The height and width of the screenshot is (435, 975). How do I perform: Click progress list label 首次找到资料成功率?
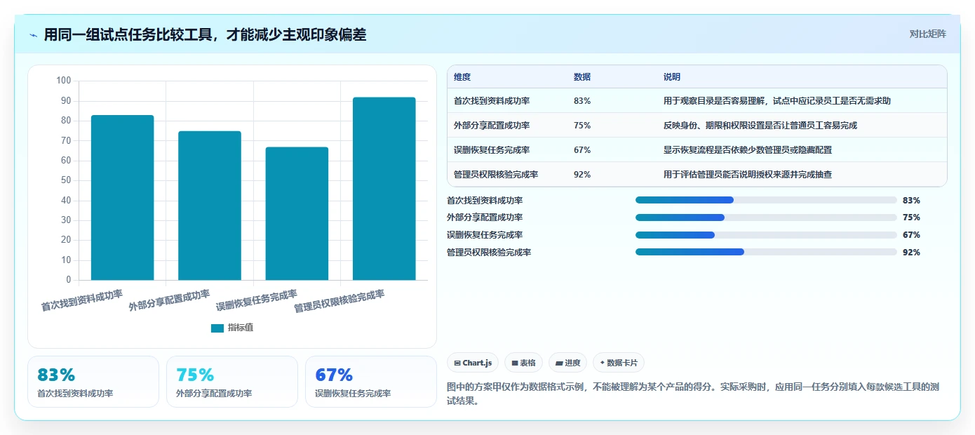485,201
